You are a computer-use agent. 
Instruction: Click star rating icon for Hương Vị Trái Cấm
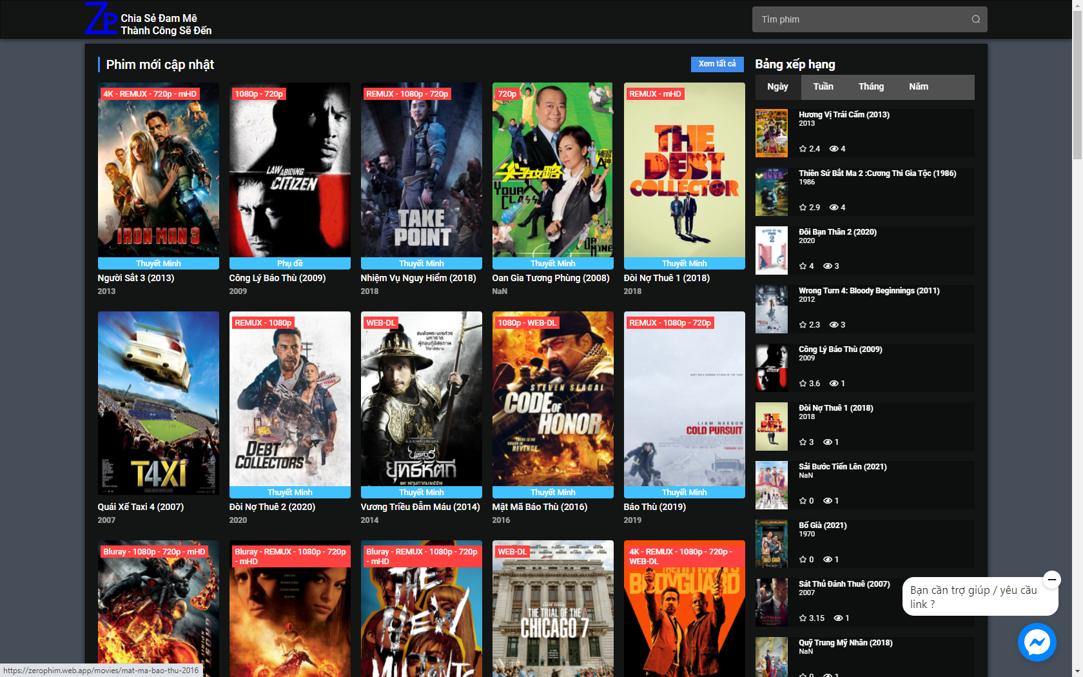pos(803,149)
